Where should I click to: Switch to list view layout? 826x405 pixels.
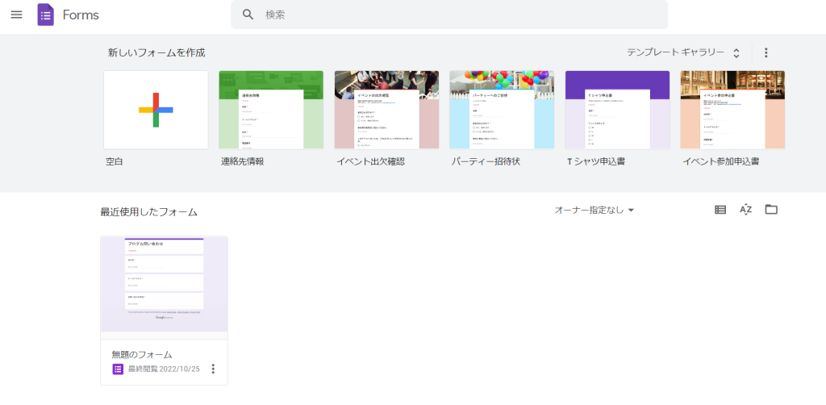click(x=720, y=210)
